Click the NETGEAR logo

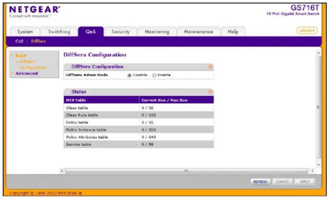tap(35, 9)
